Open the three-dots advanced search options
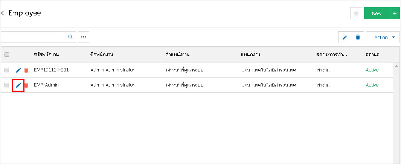This screenshot has height=164, width=401. coord(84,37)
